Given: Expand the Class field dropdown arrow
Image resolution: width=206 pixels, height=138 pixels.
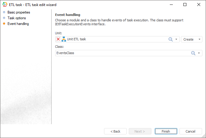Looking at the screenshot, I should click(x=199, y=53).
